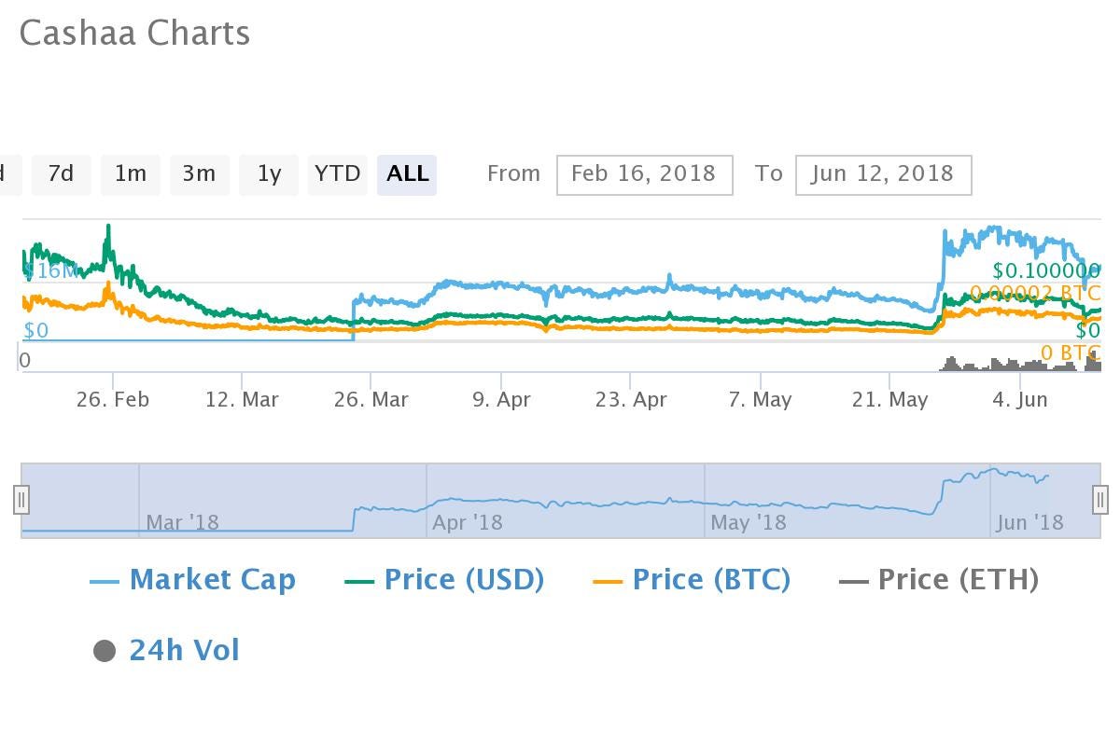Image resolution: width=1120 pixels, height=746 pixels.
Task: Click the To date field showing Jun 12, 2018
Action: pyautogui.click(x=883, y=174)
